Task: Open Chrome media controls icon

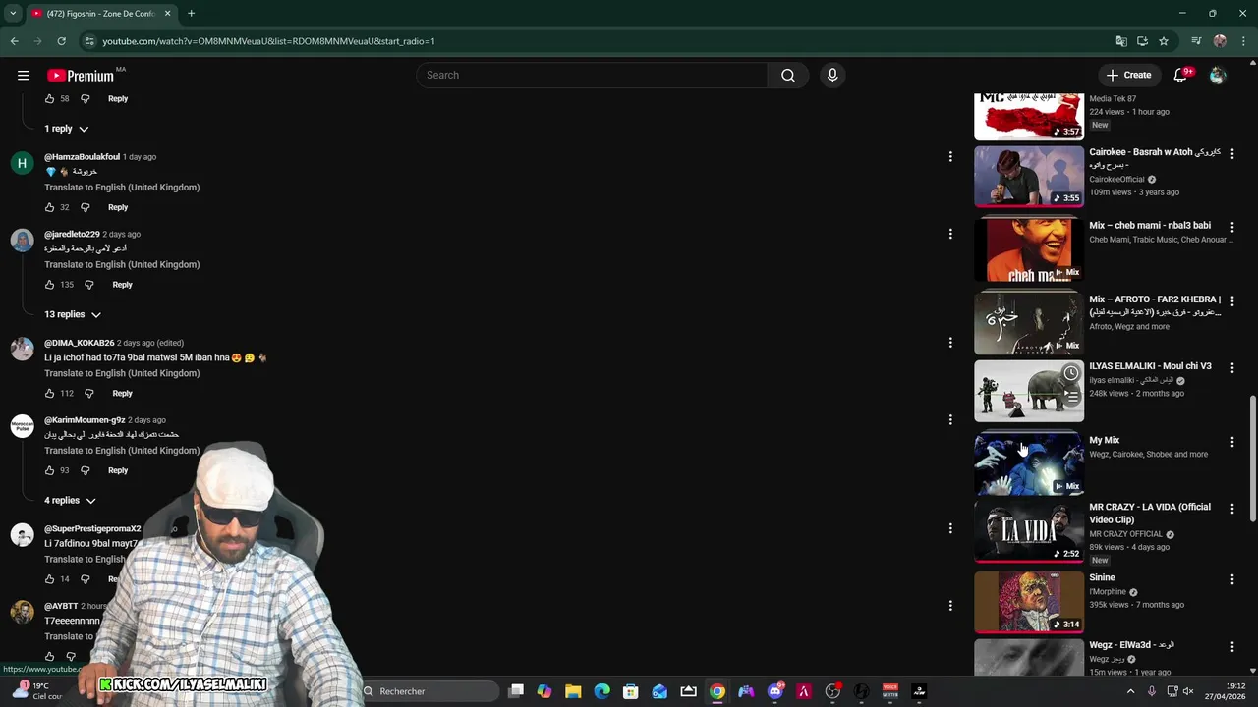Action: [1196, 41]
